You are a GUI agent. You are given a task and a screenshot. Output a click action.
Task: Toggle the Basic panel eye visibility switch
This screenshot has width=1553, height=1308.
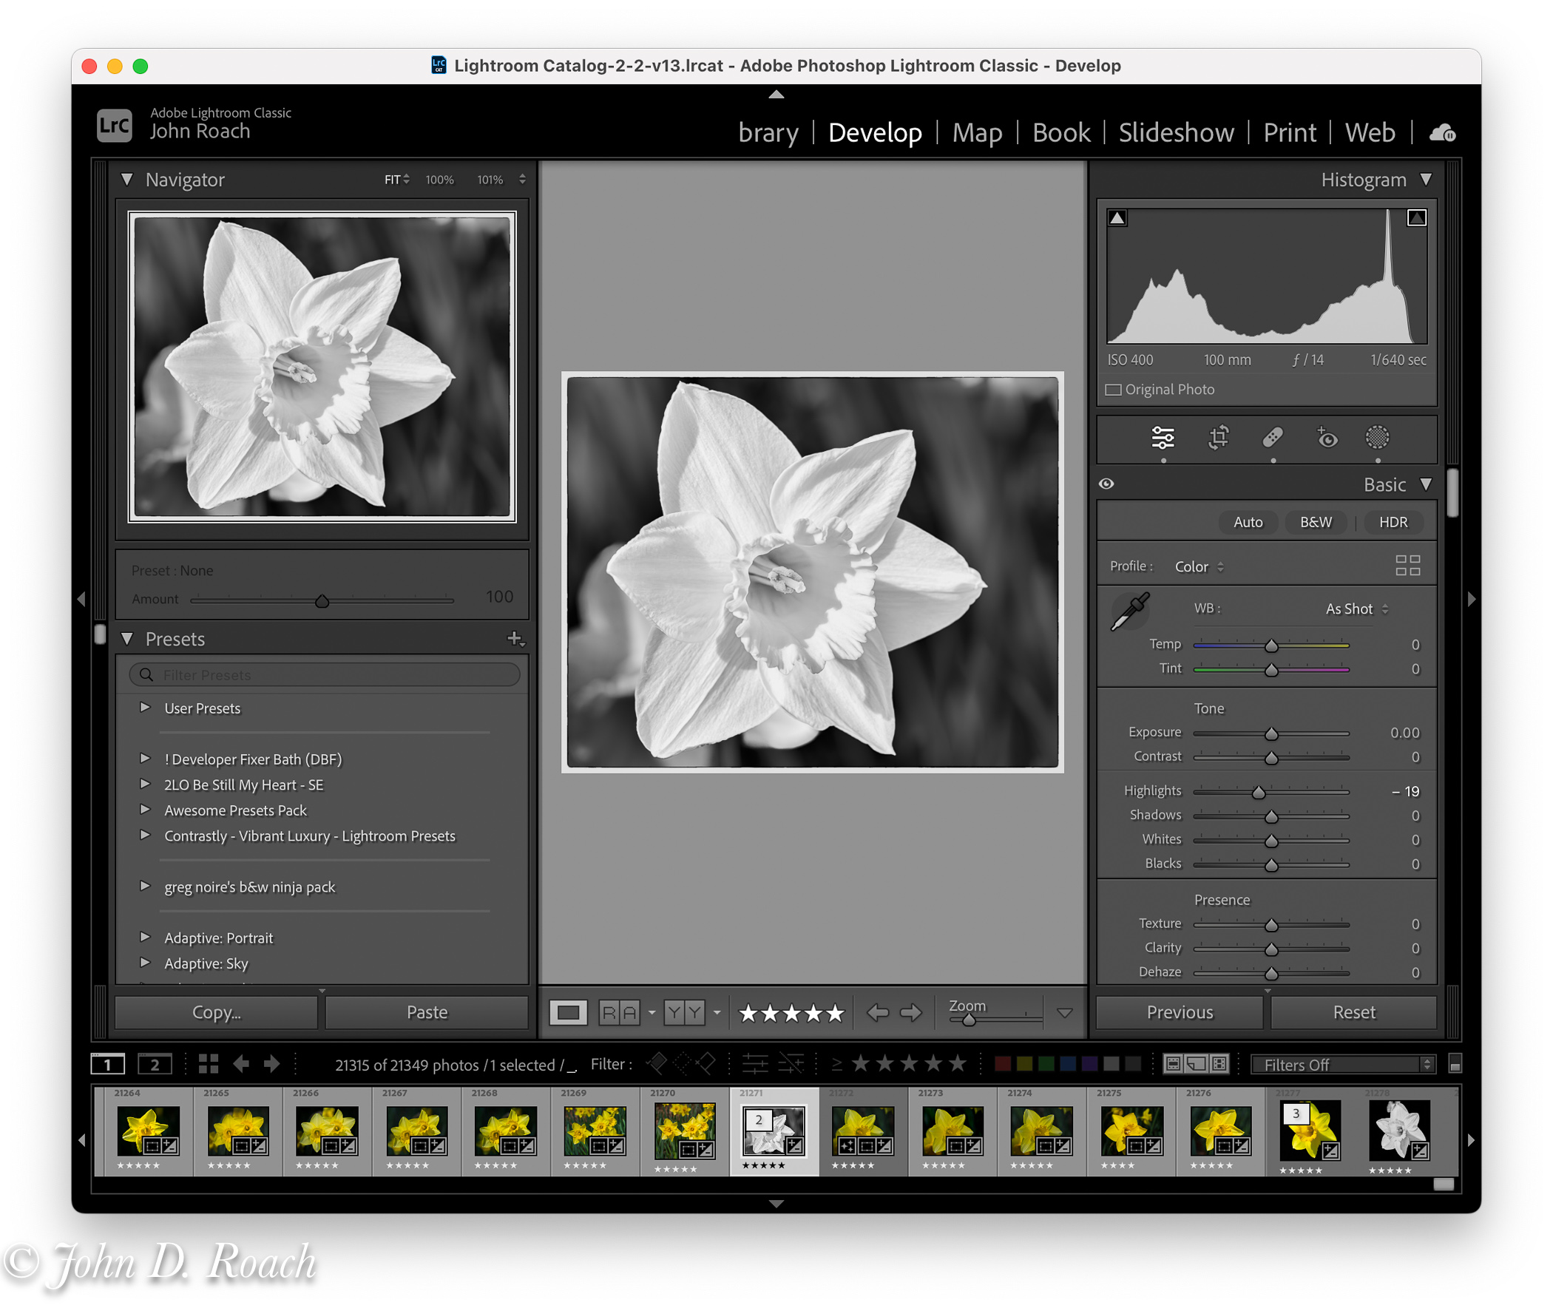(x=1106, y=484)
